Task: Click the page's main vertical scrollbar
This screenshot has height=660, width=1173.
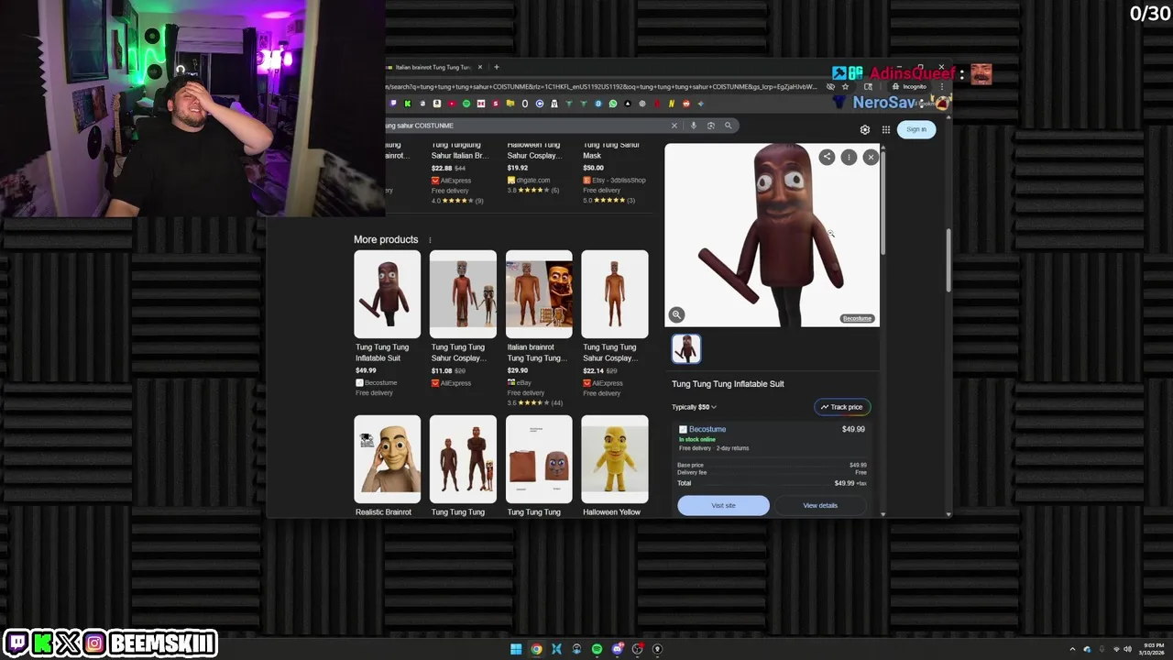Action: click(x=948, y=260)
